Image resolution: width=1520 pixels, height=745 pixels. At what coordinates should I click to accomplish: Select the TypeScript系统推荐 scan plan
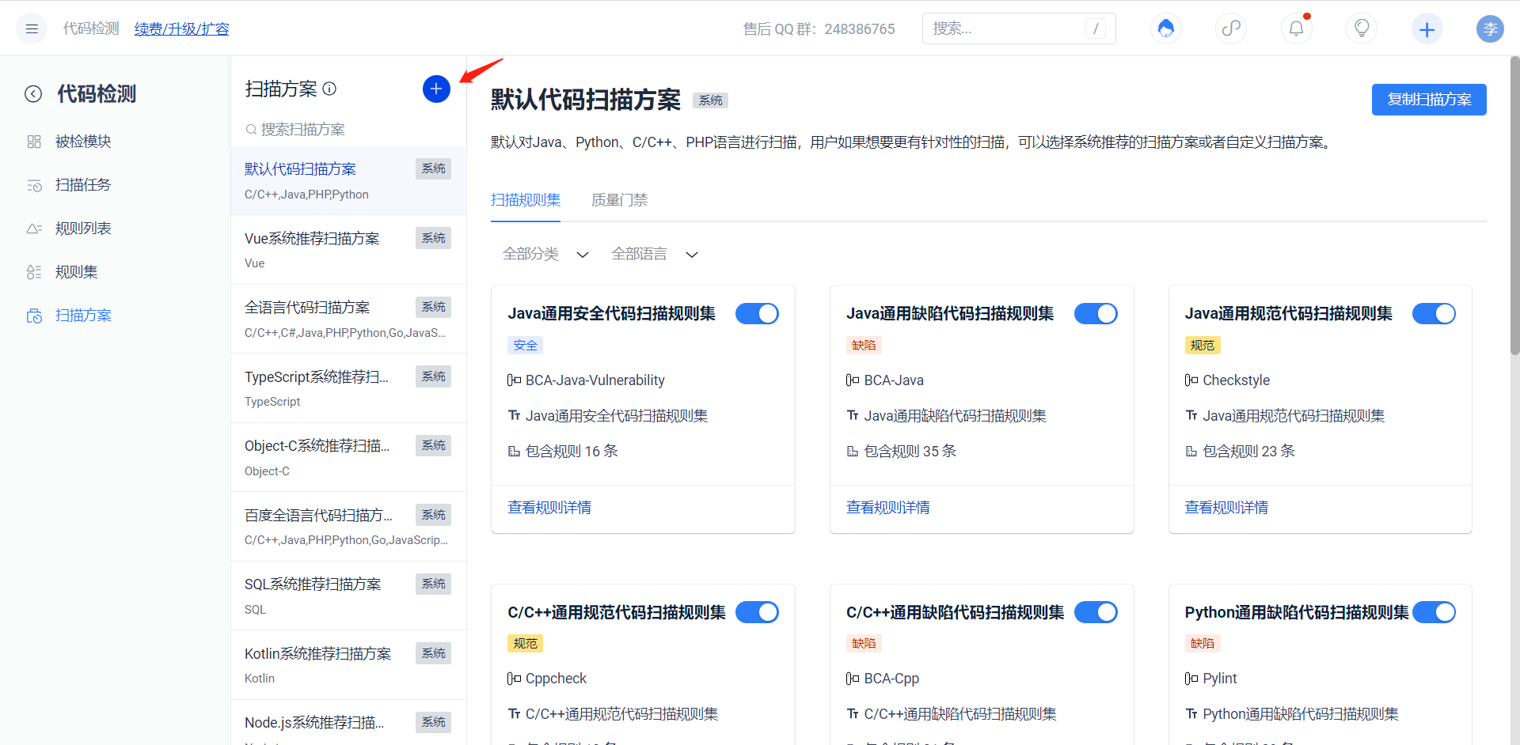coord(348,388)
